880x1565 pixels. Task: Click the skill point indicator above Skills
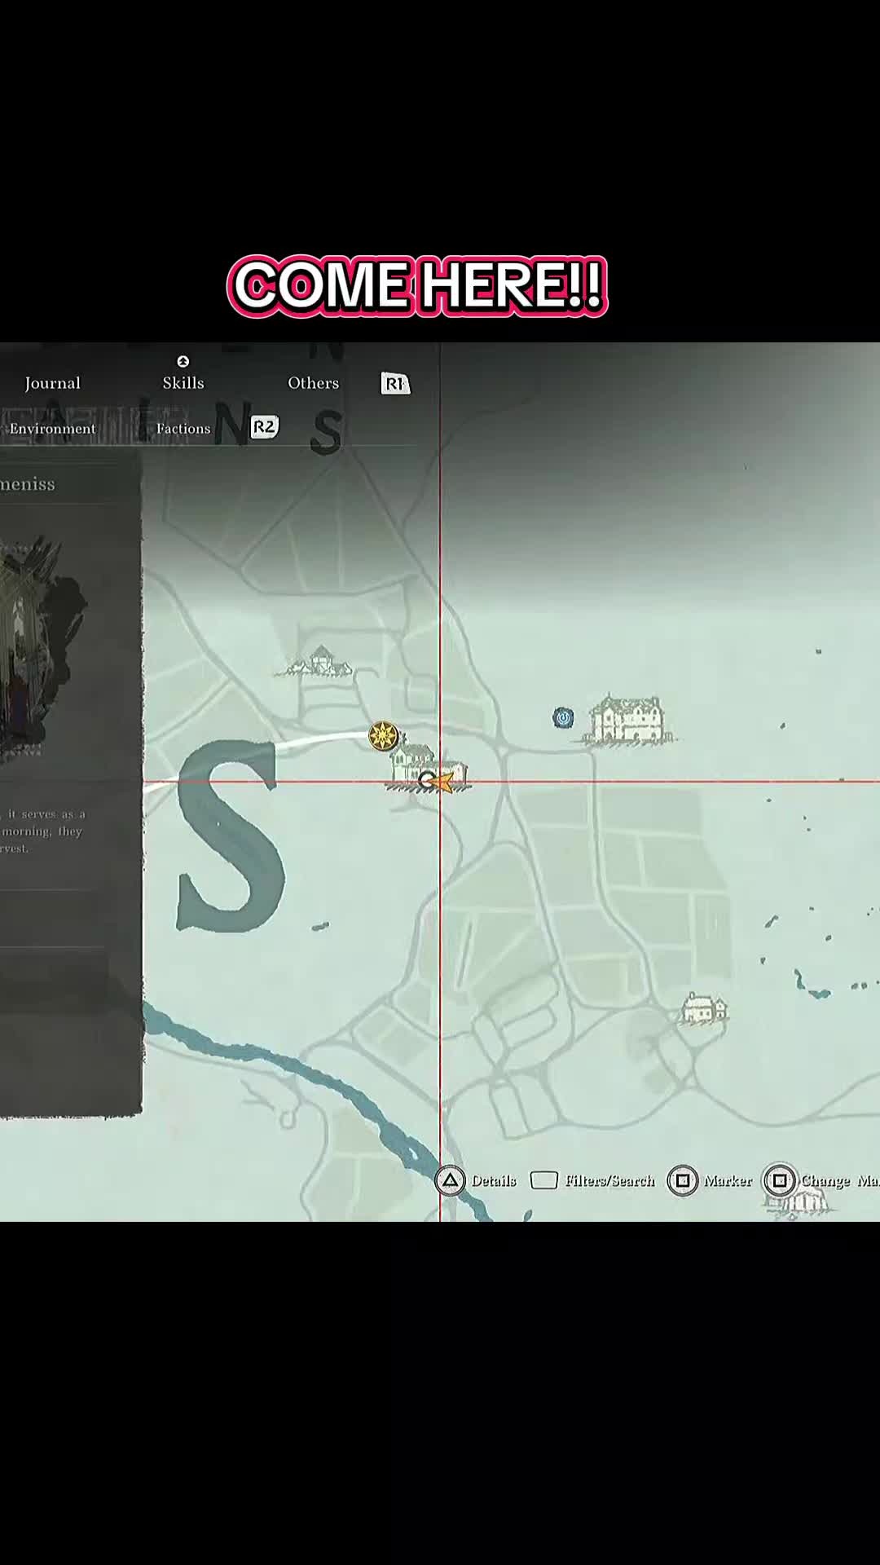tap(183, 361)
